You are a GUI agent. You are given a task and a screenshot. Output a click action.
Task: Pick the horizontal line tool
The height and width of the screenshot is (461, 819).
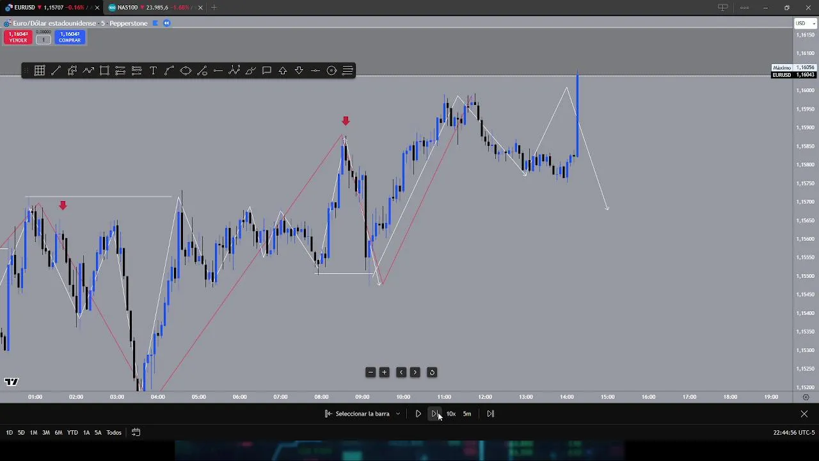[x=218, y=70]
